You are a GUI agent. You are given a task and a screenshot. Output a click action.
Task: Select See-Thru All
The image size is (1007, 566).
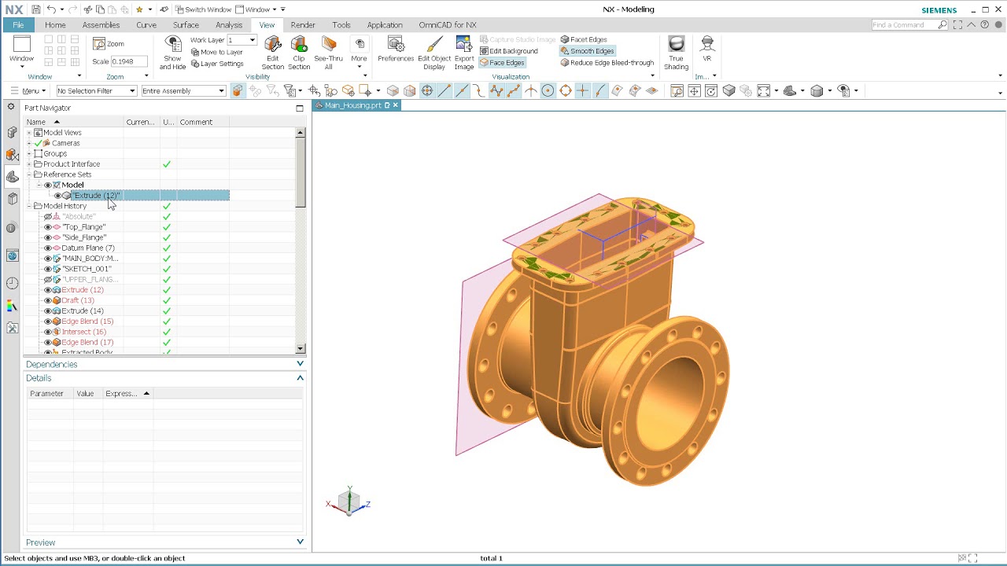329,53
